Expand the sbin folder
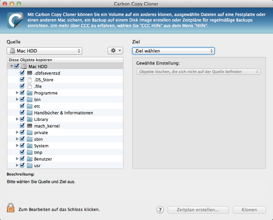273x220 pixels. pos(17,139)
